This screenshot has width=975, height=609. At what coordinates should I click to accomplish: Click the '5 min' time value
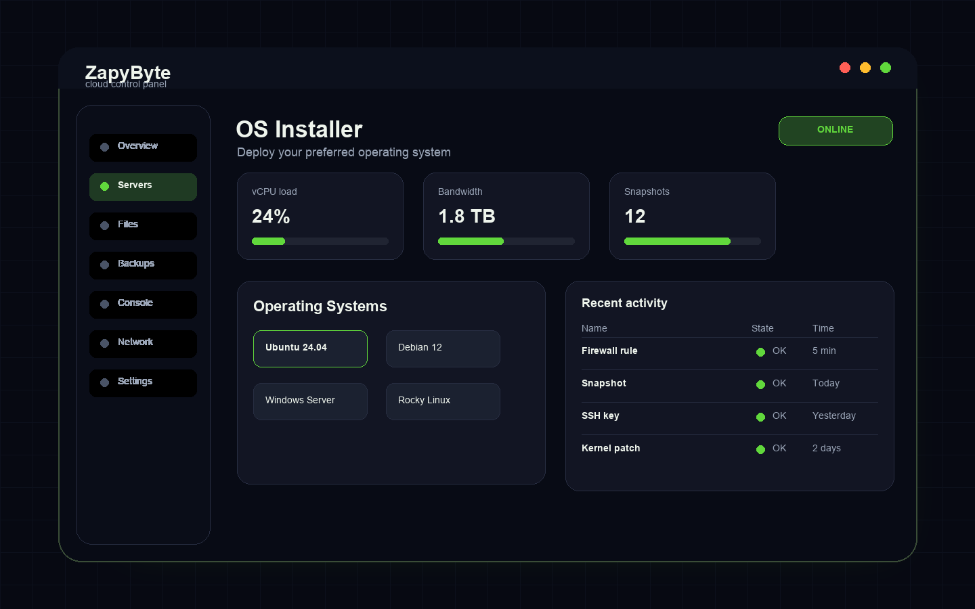pos(824,351)
